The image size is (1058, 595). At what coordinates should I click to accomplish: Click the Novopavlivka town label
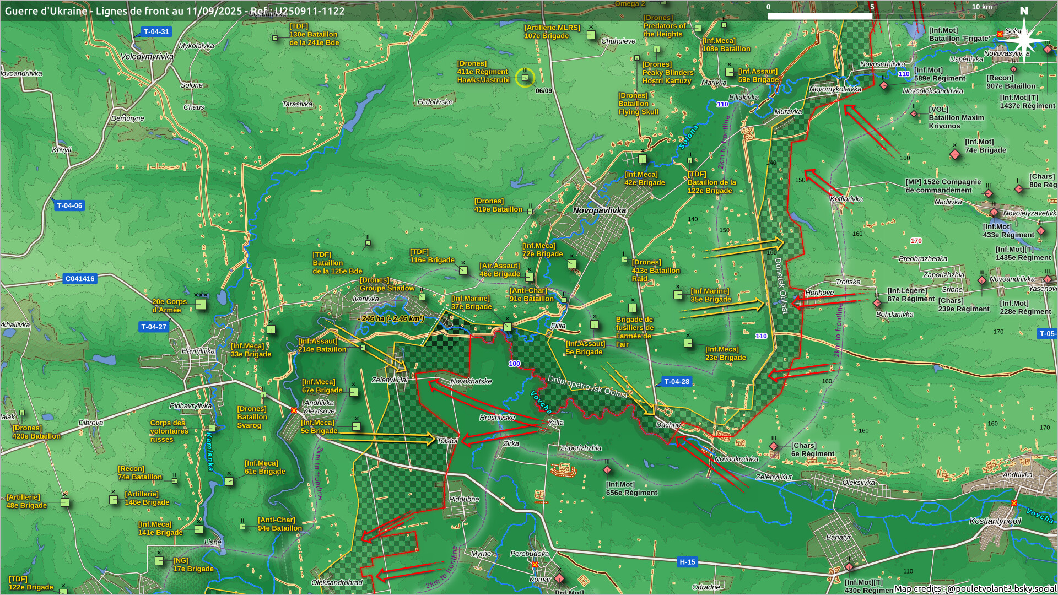[599, 210]
